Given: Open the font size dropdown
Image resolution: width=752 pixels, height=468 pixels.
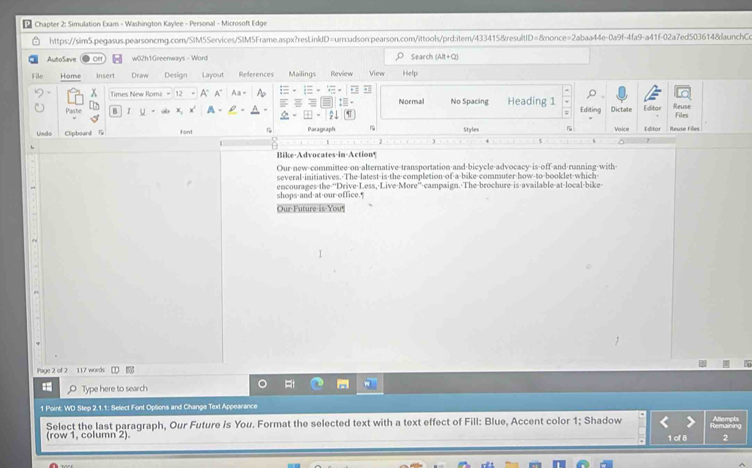Looking at the screenshot, I should click(193, 94).
